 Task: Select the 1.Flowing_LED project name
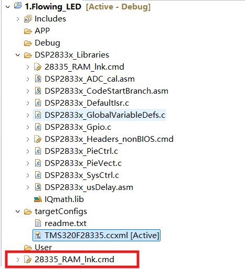click(x=53, y=7)
